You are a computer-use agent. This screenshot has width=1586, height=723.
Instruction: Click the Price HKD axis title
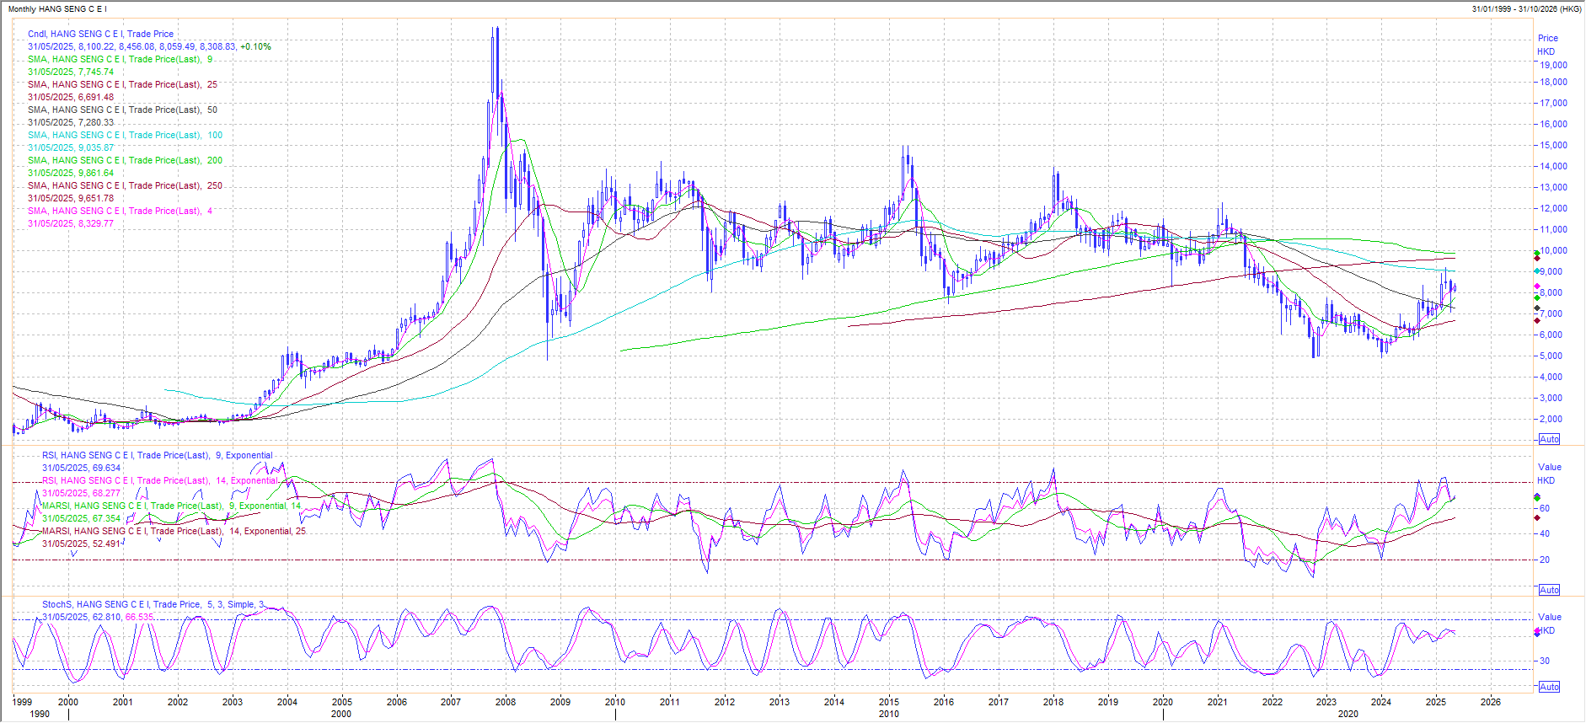[1547, 45]
